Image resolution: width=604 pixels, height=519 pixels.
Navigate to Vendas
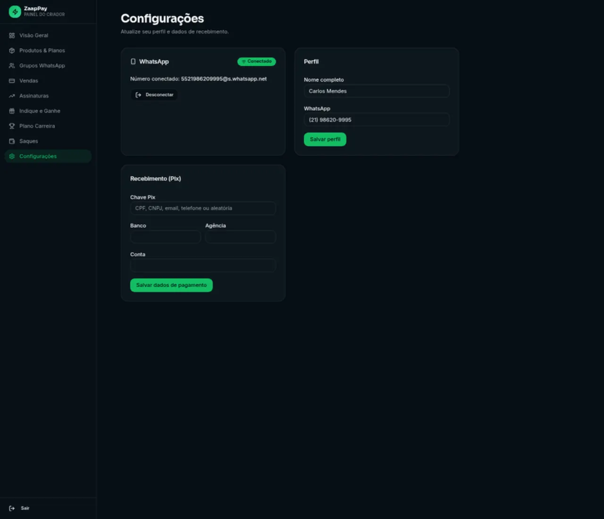[48, 81]
